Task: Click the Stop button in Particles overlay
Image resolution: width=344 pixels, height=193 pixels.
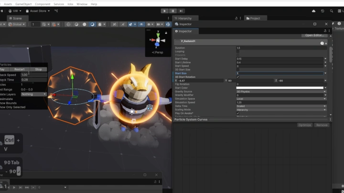Action: (x=38, y=70)
